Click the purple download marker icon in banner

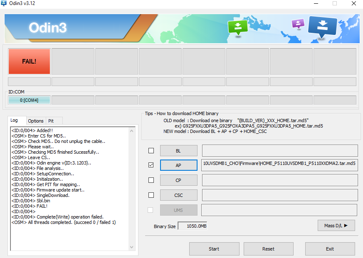pos(298,24)
